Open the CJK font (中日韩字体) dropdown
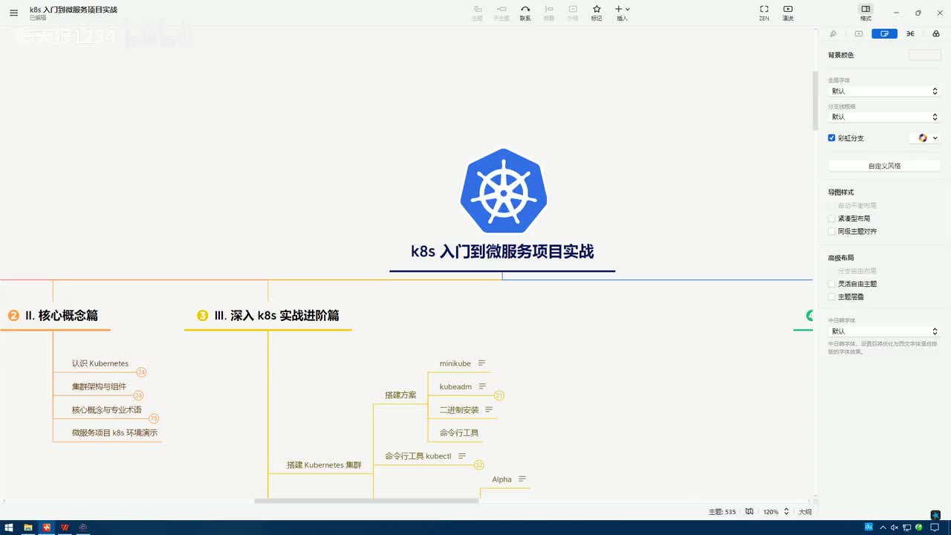The width and height of the screenshot is (951, 535). point(884,331)
